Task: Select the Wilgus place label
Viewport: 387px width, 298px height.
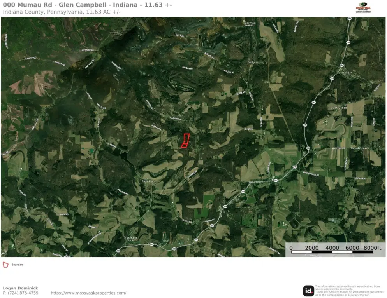Action: 253,62
